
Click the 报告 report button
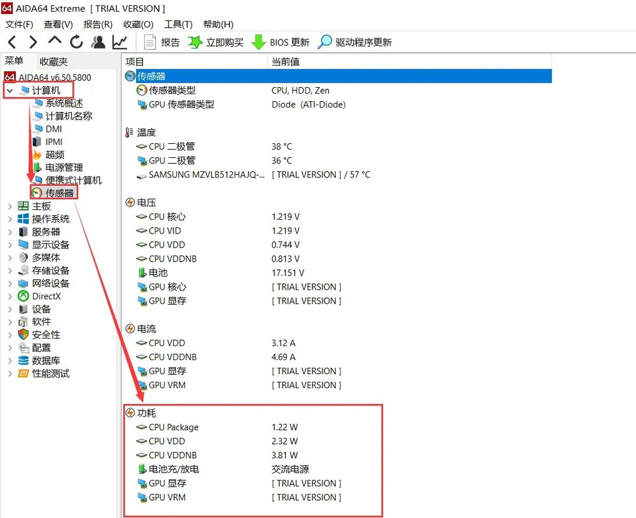coord(162,42)
